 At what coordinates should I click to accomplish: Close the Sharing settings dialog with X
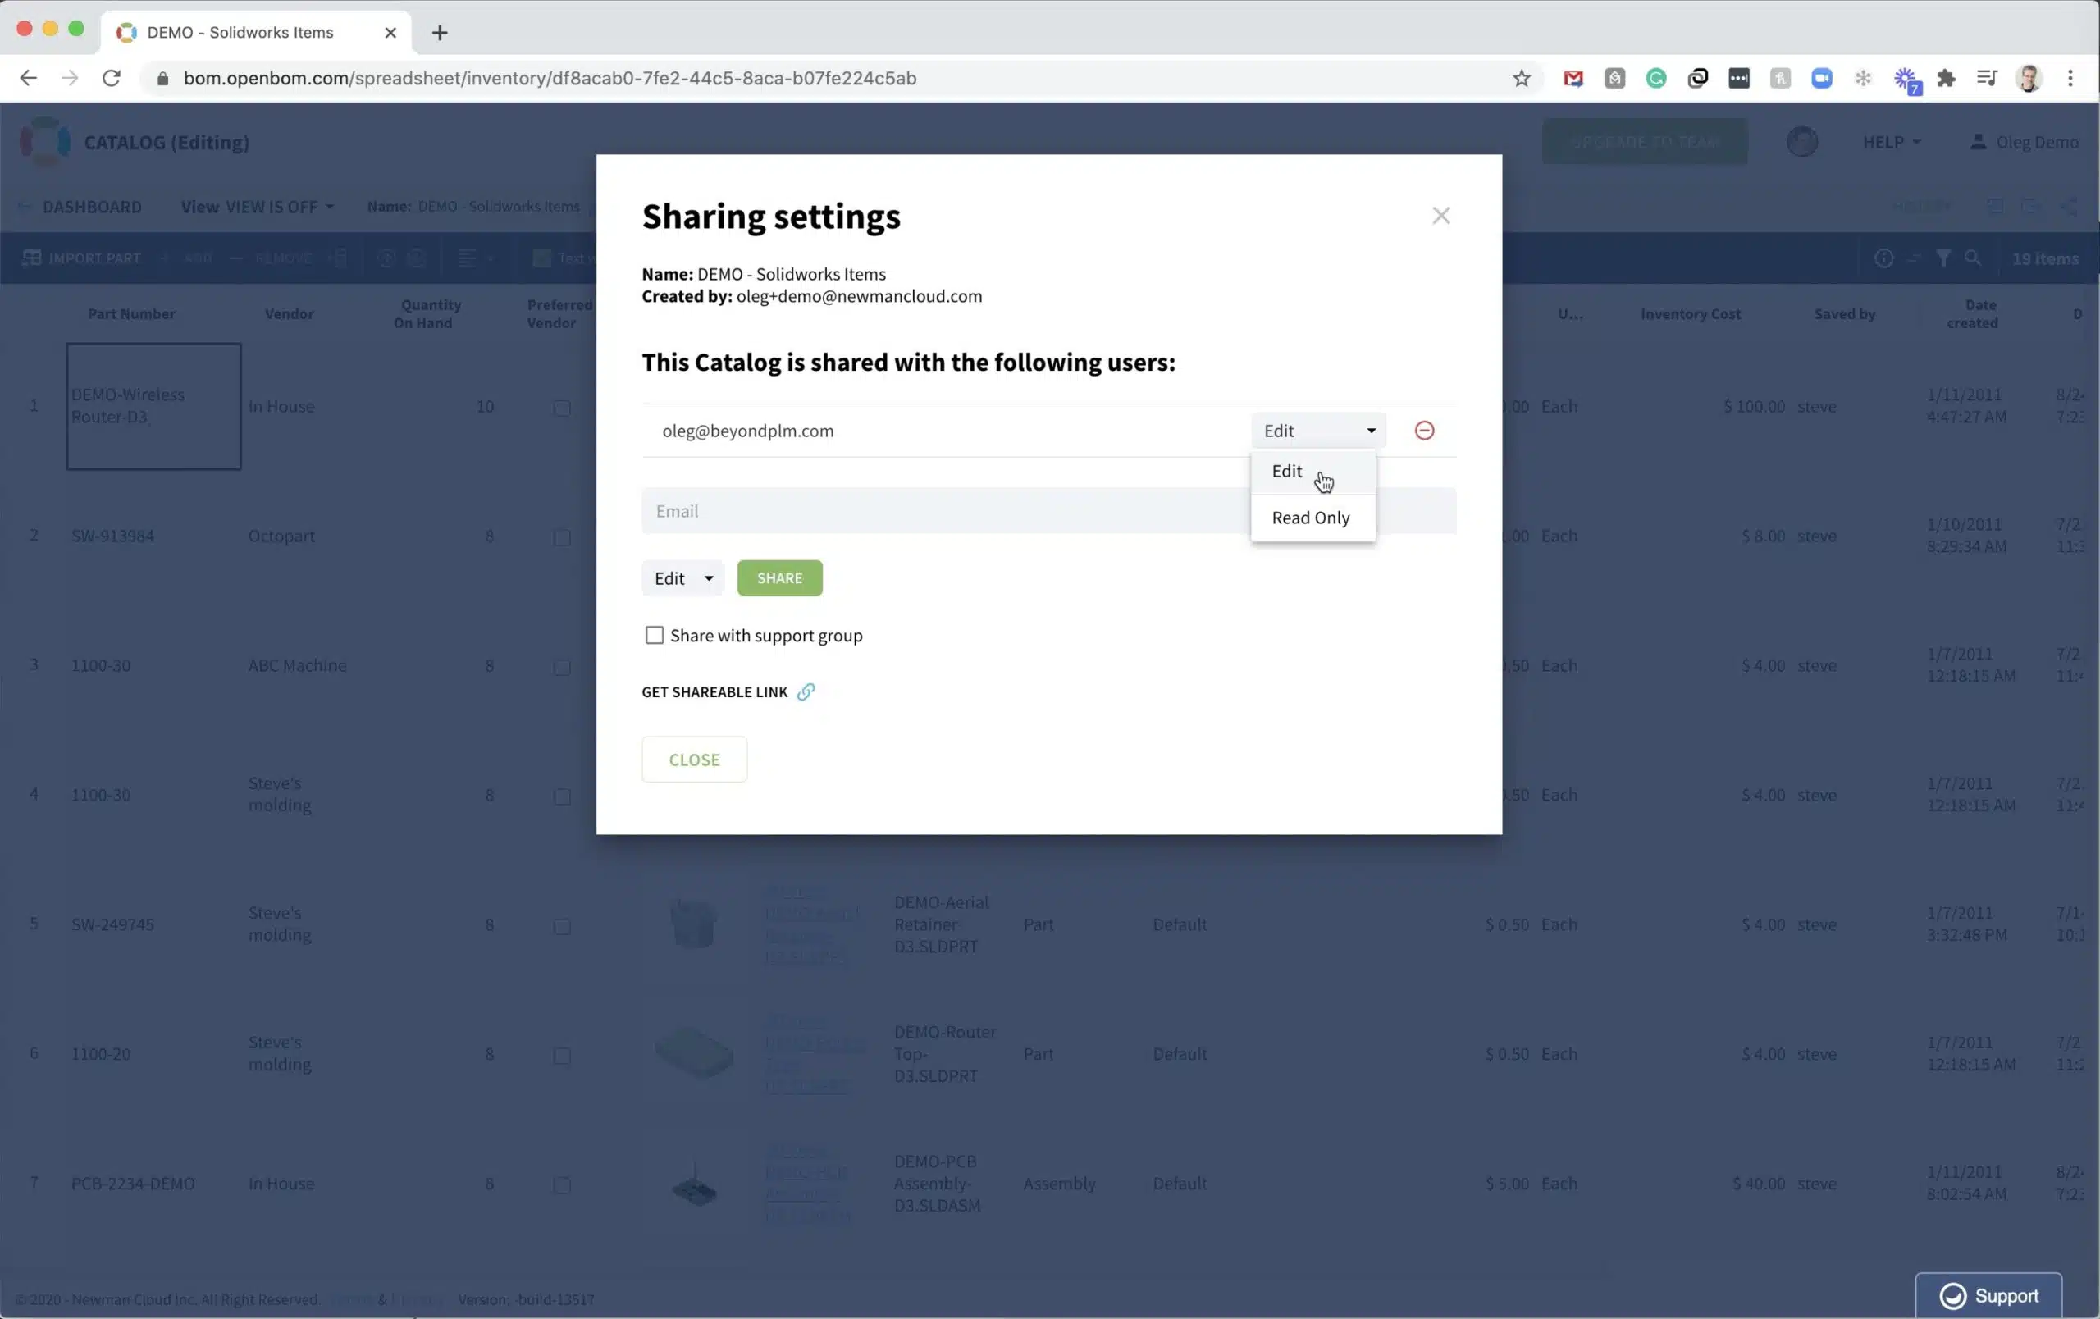coord(1440,216)
